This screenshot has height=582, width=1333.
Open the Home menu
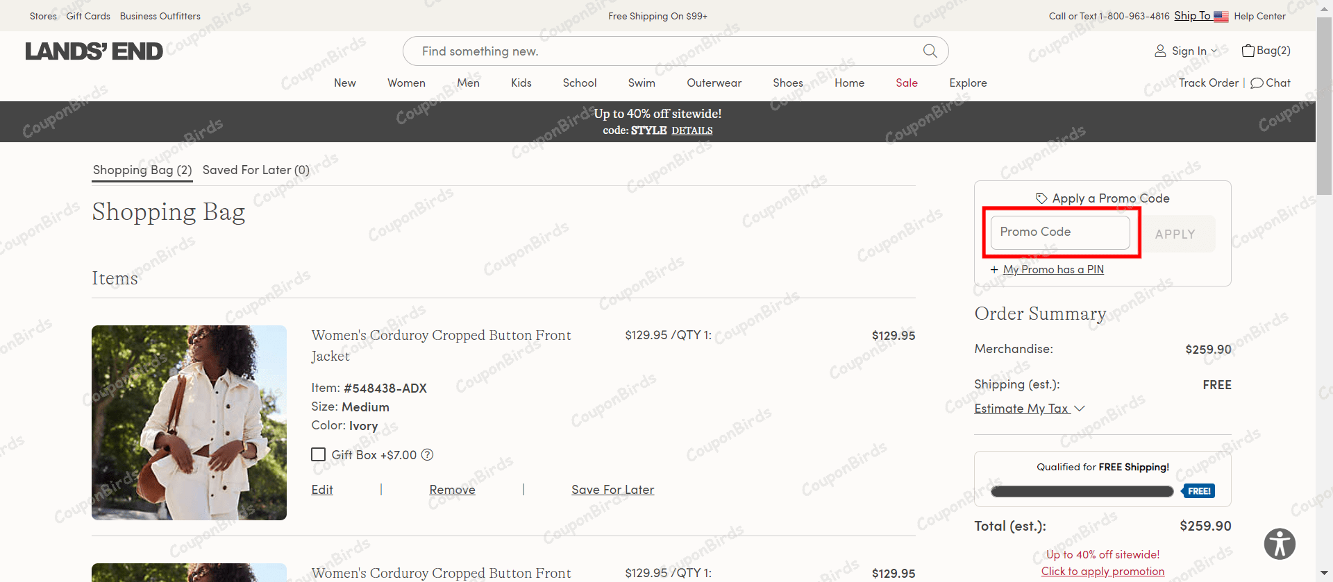coord(849,83)
